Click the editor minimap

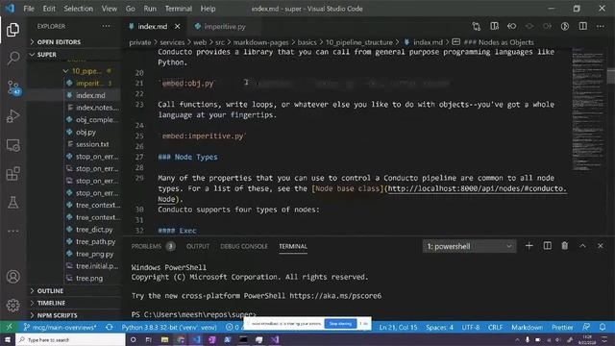(x=587, y=110)
